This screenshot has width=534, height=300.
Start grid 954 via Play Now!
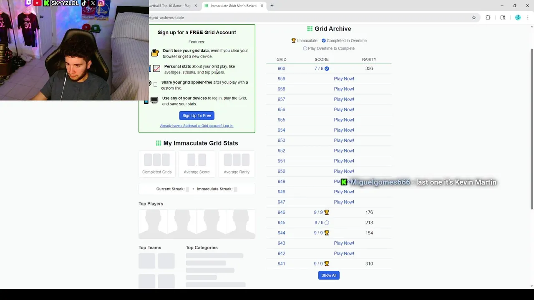pyautogui.click(x=344, y=130)
